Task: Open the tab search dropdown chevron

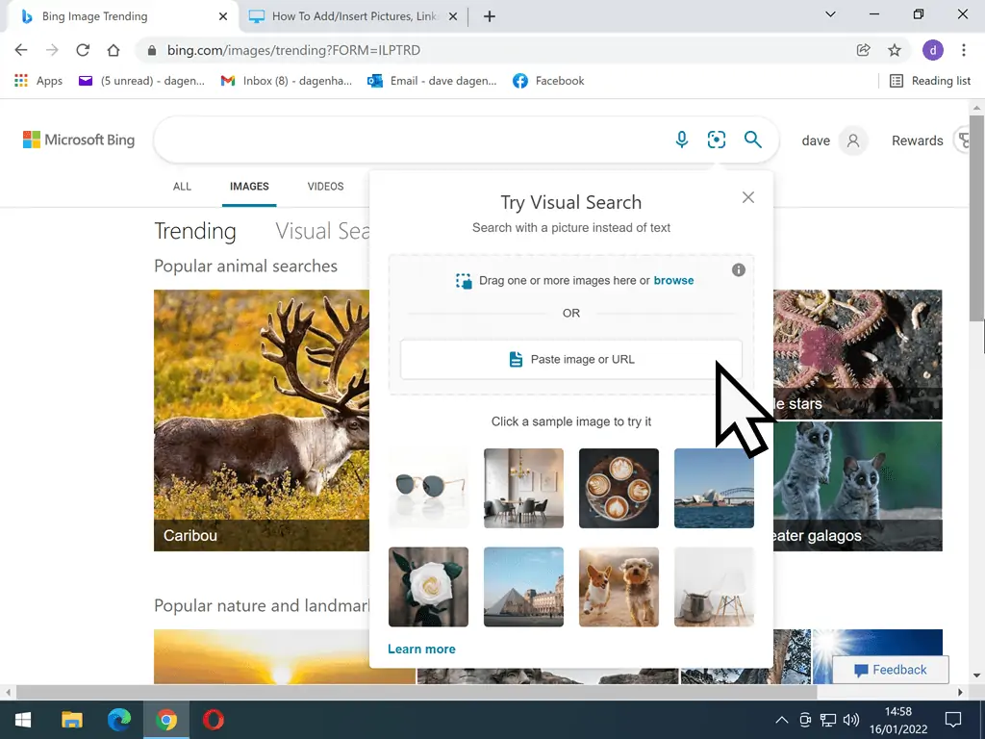Action: click(830, 15)
